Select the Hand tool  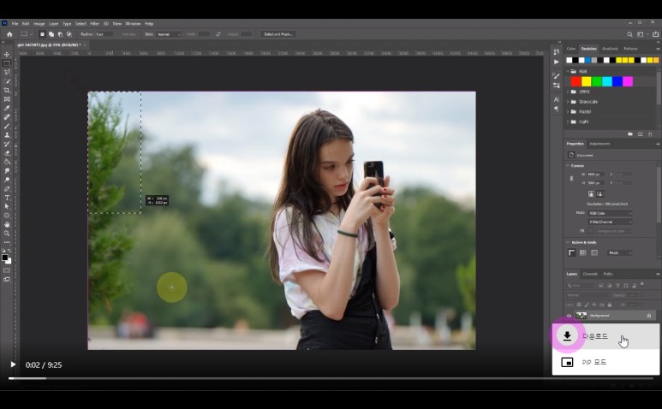7,224
